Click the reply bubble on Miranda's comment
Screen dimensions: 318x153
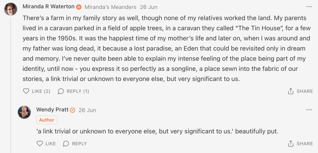[x=61, y=91]
